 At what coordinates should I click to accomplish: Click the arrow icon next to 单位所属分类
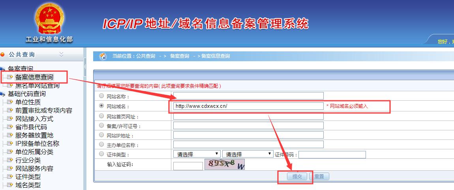click(10, 152)
